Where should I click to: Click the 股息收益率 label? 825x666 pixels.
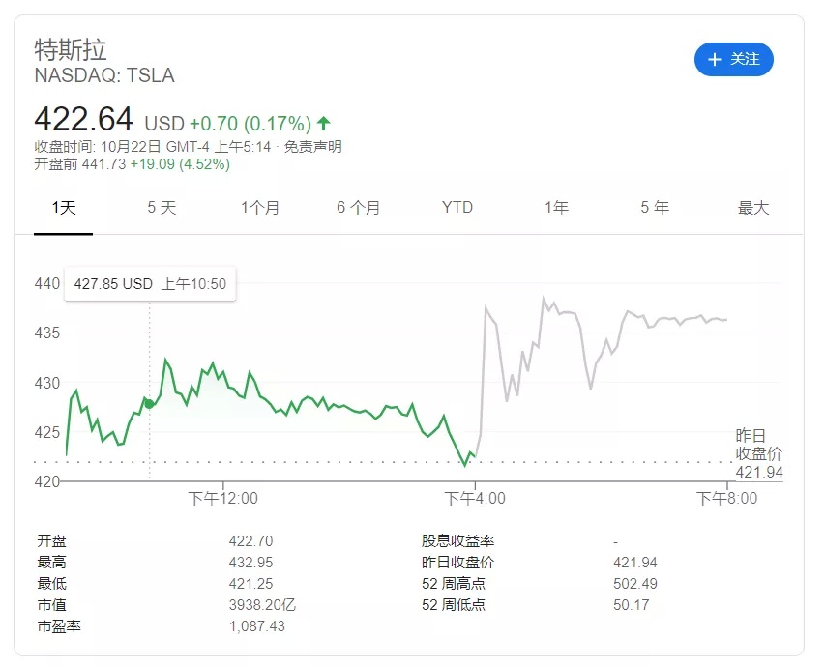point(457,541)
